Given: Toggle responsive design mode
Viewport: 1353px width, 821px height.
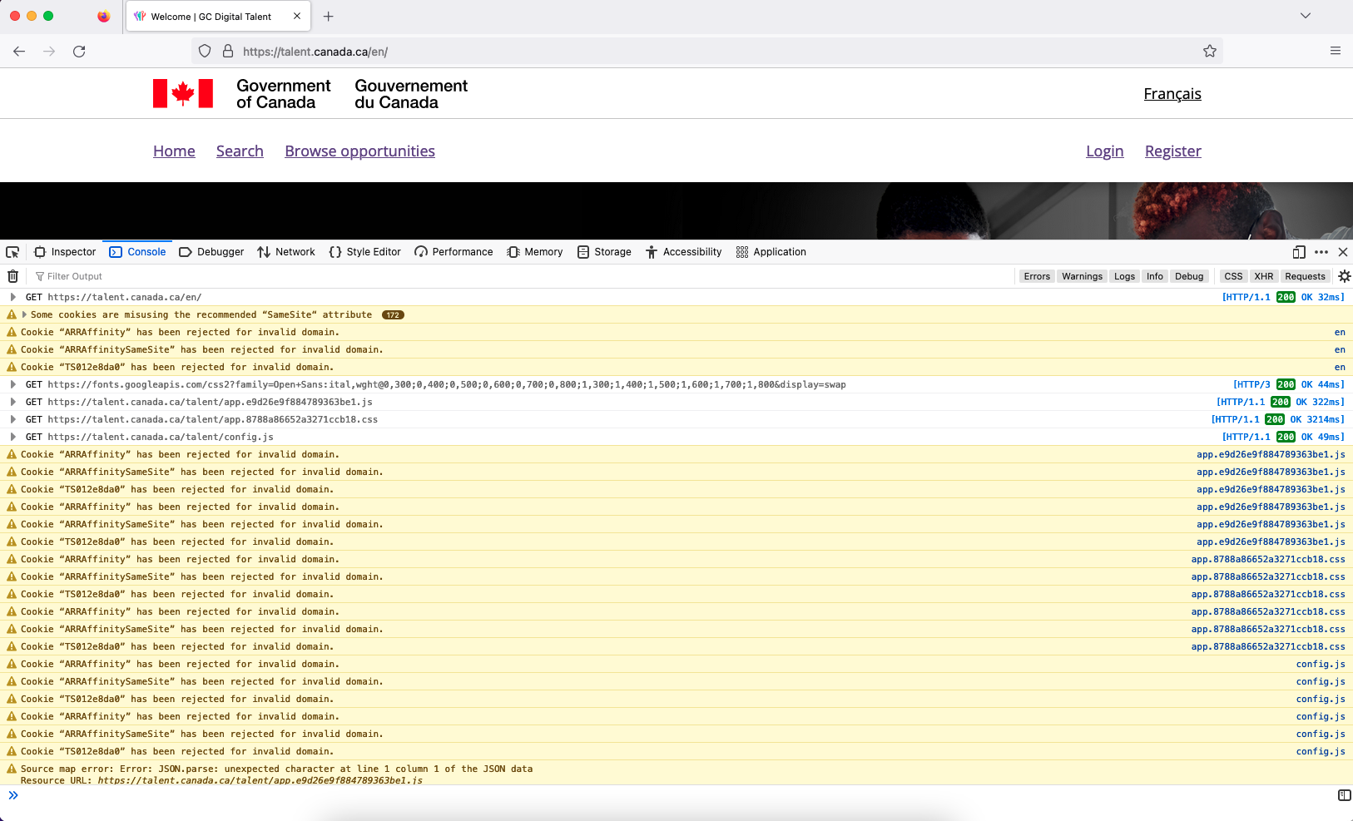Looking at the screenshot, I should coord(1299,251).
